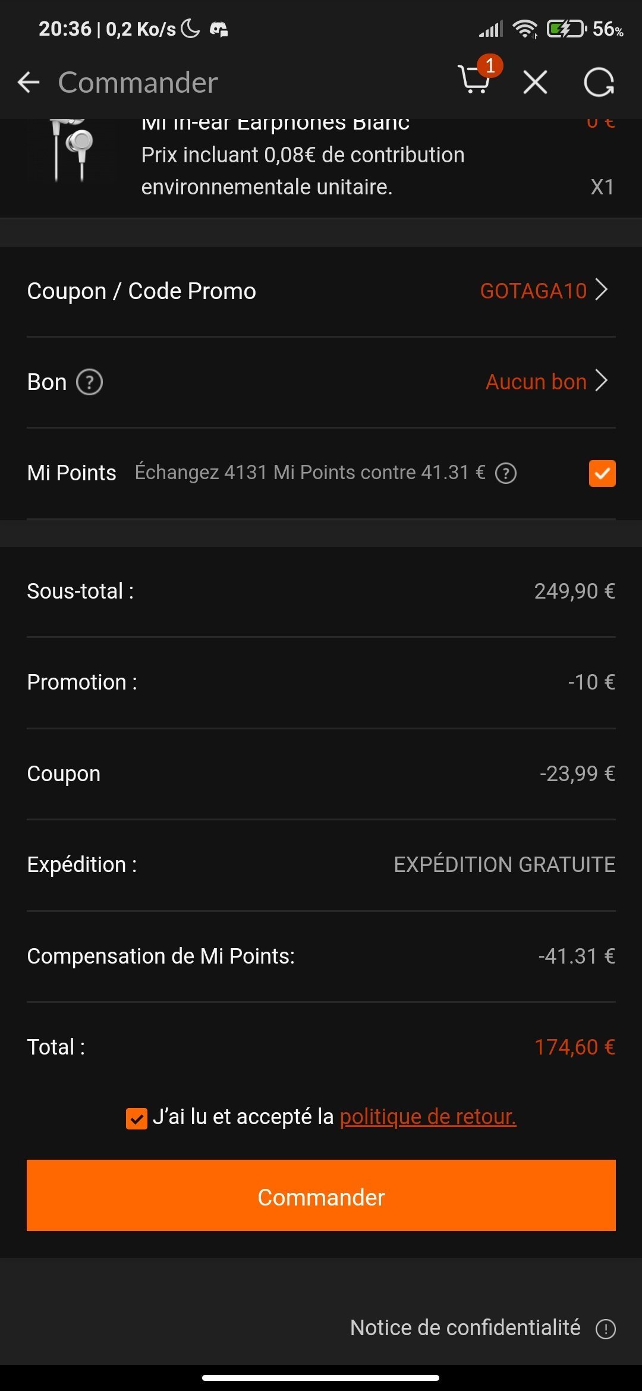Open the Bon help question mark
Image resolution: width=642 pixels, height=1391 pixels.
click(x=90, y=382)
